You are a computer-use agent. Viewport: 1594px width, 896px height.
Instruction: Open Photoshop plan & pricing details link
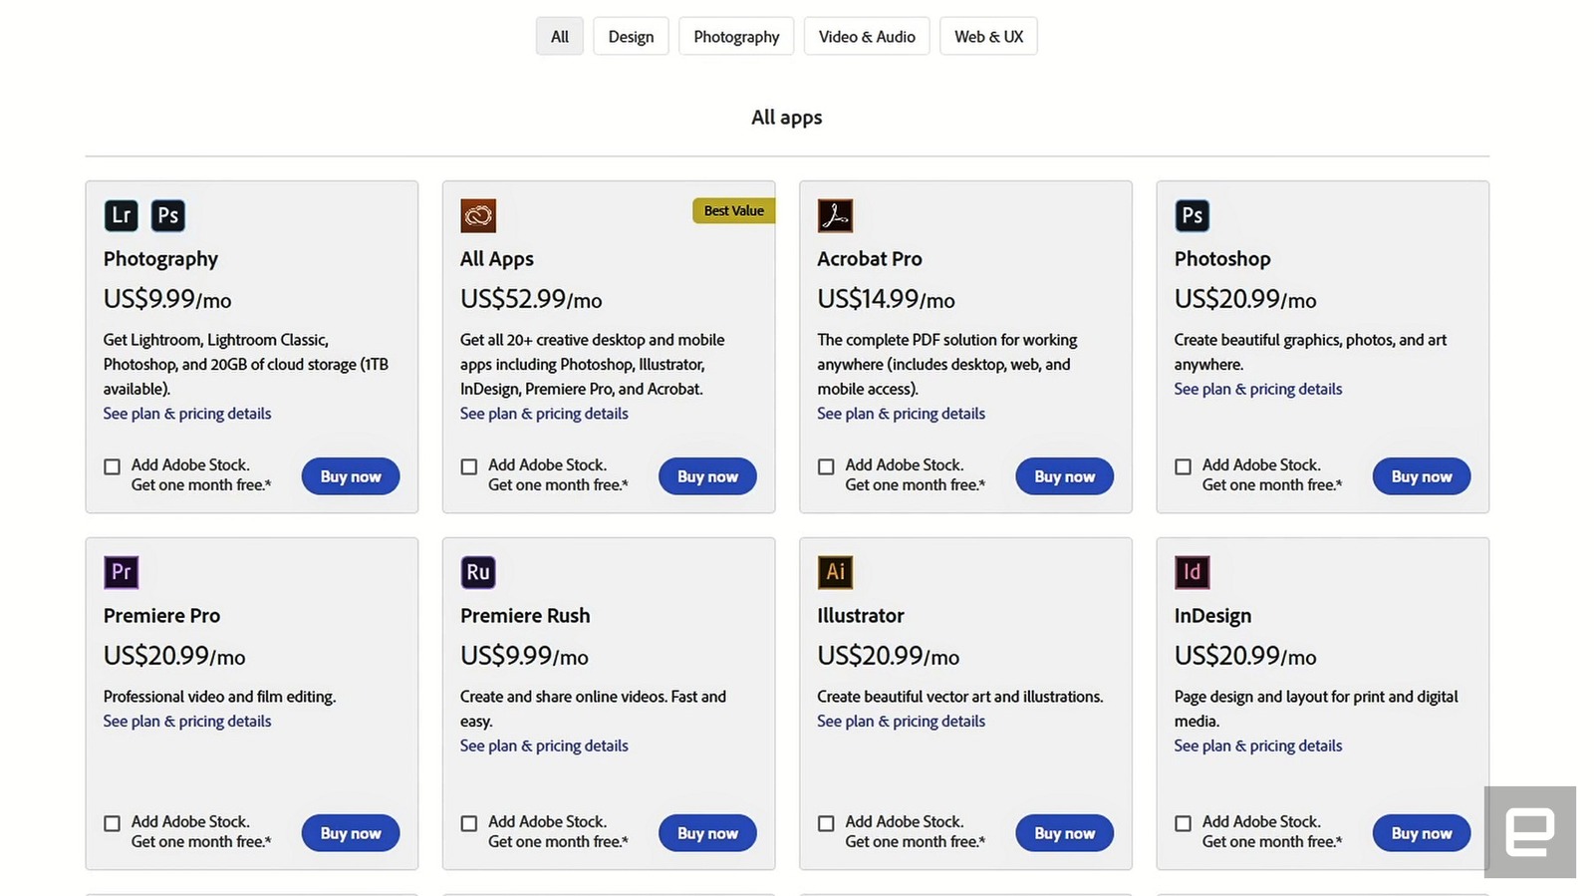pos(1257,389)
